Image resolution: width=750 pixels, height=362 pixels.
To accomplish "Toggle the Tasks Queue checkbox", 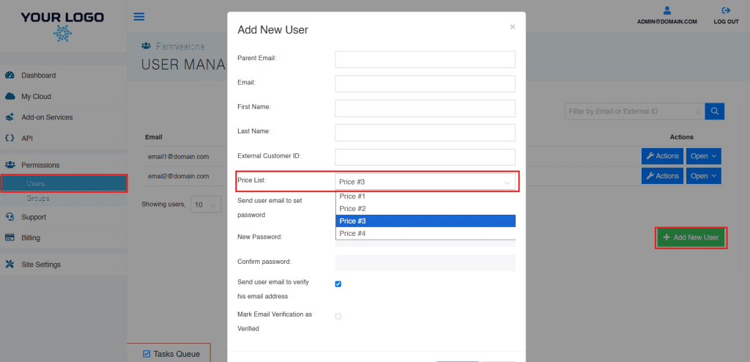I will (146, 354).
